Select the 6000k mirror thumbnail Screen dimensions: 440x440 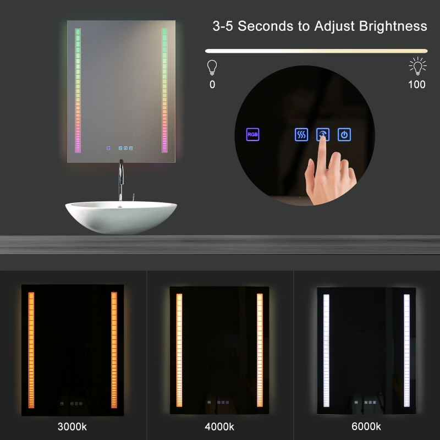point(366,350)
